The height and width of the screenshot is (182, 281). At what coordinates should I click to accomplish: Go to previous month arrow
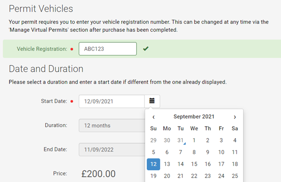[154, 117]
